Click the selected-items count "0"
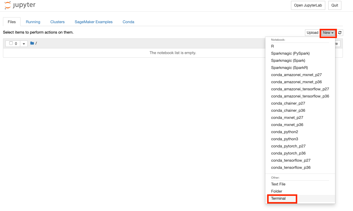This screenshot has height=211, width=353. [x=16, y=44]
